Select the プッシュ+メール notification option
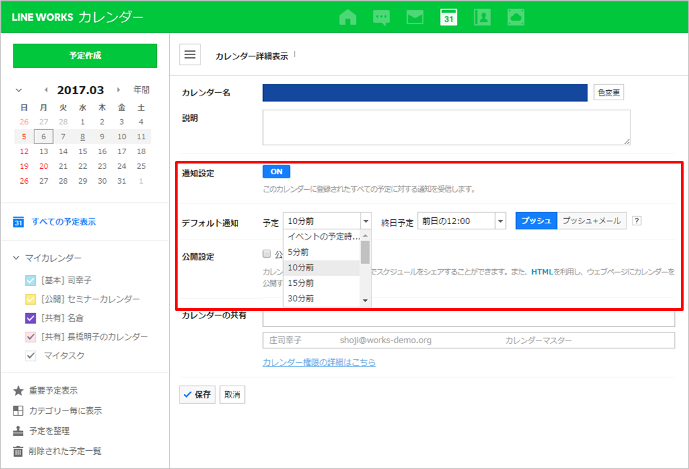 (591, 221)
